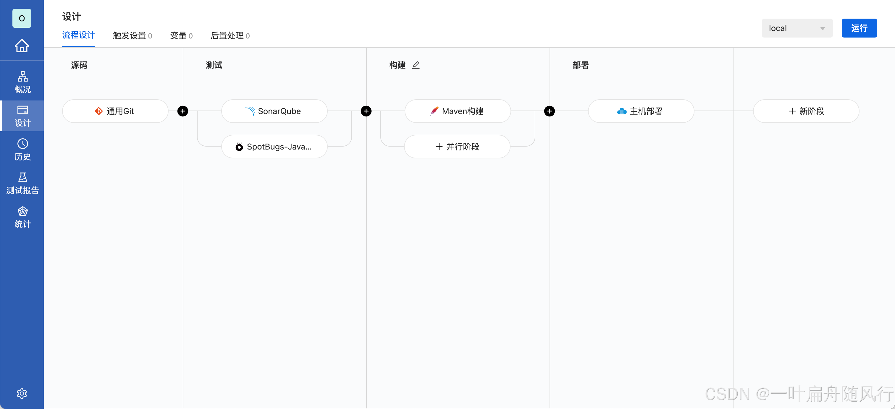Viewport: 895px width, 409px height.
Task: Select the SonarQube task node
Action: [x=274, y=111]
